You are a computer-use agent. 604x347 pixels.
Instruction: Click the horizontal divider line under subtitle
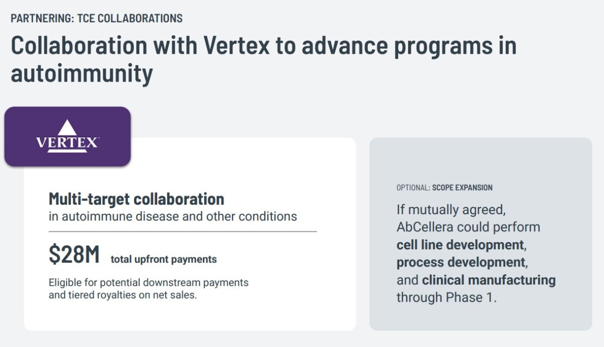(x=183, y=231)
